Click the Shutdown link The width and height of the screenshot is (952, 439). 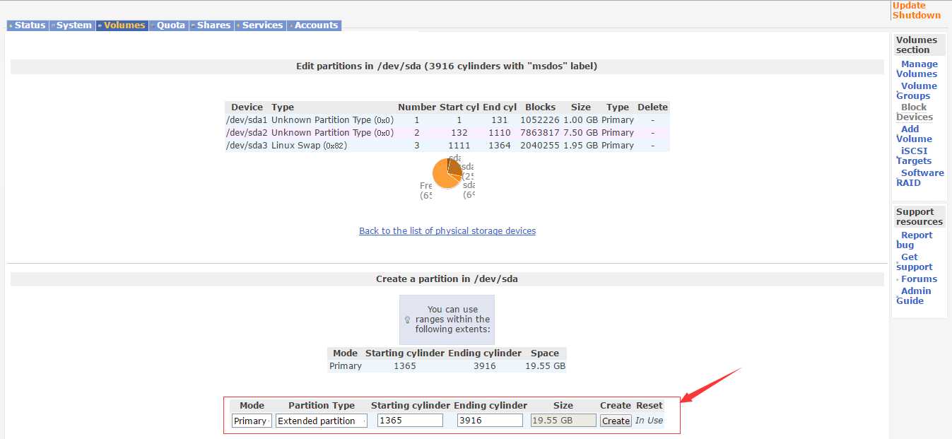click(917, 16)
